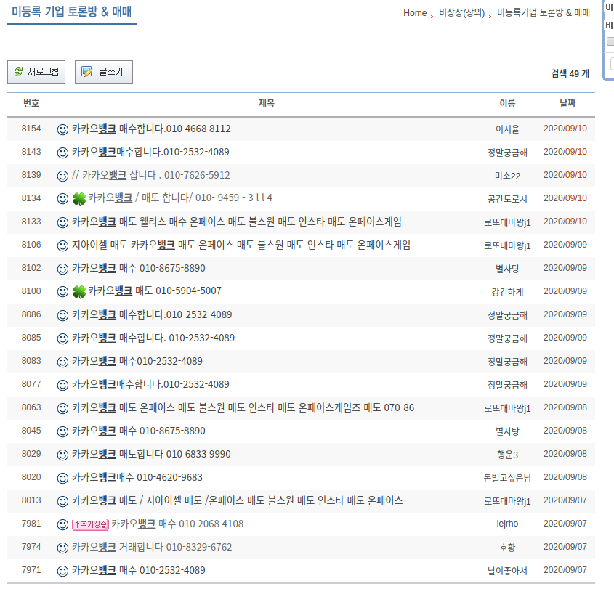
Task: Click author name 날이좋아서
Action: tap(507, 571)
